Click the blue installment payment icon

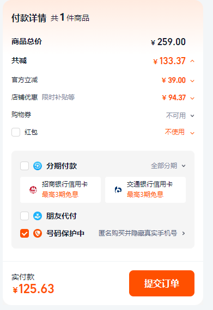[38, 166]
